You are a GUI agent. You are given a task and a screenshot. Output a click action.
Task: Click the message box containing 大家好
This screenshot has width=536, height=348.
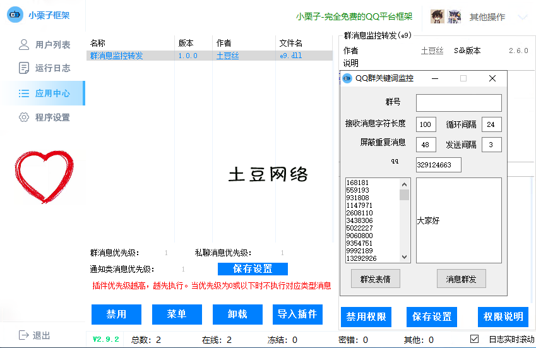tap(459, 220)
